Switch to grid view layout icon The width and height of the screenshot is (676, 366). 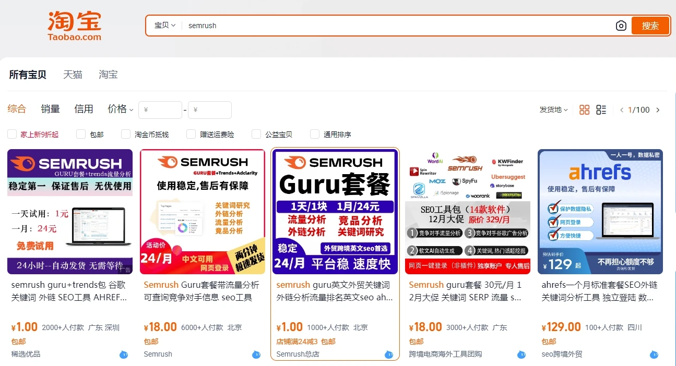[x=585, y=109]
